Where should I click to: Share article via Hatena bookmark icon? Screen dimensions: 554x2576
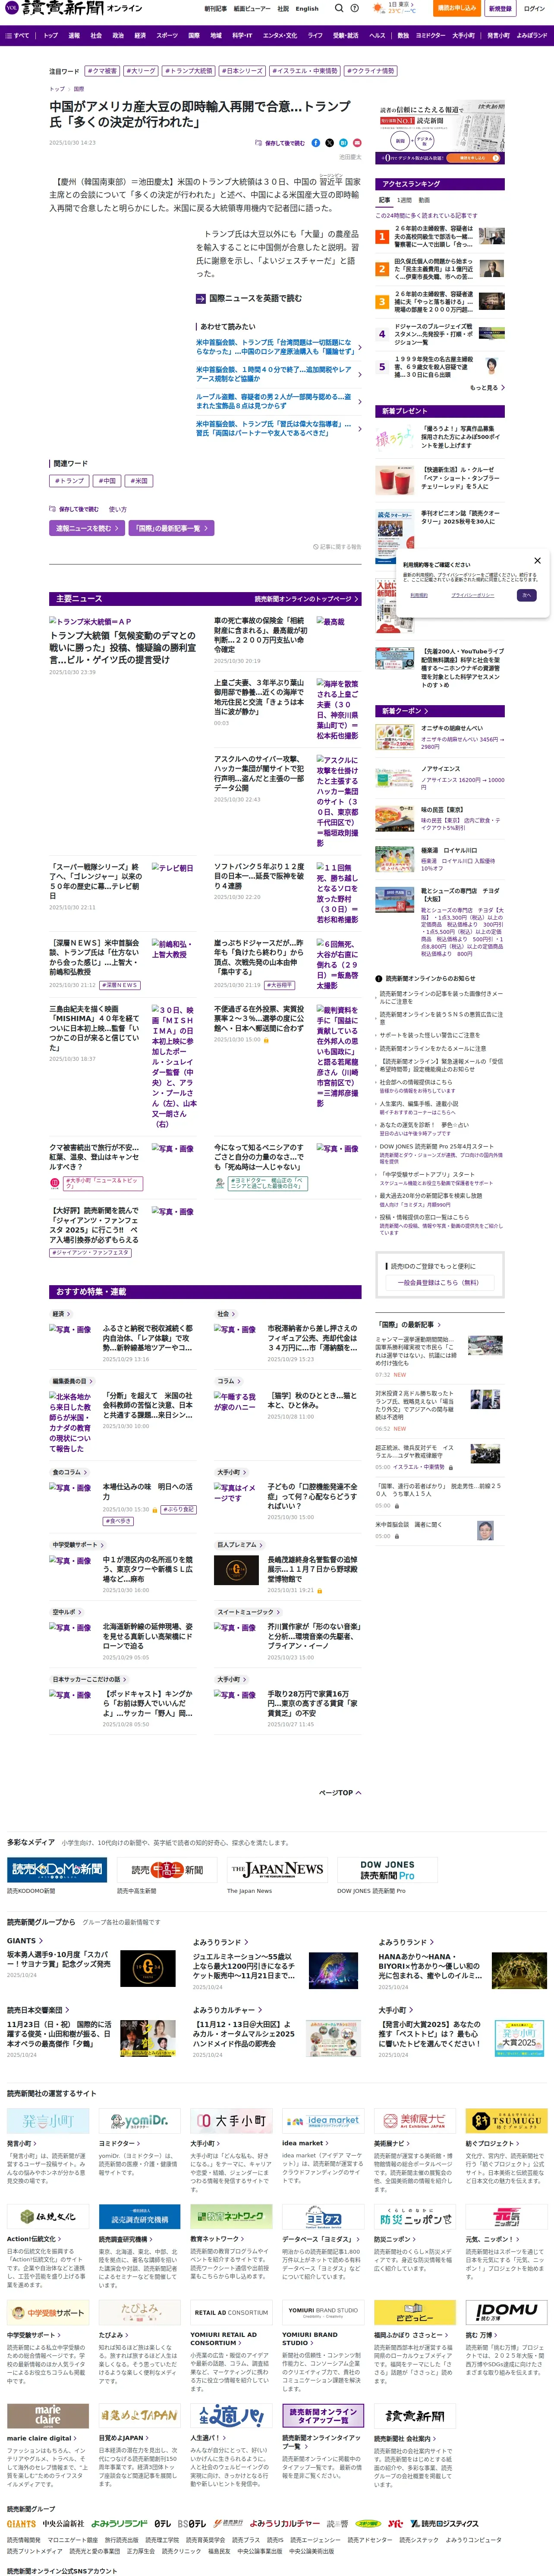[x=343, y=143]
